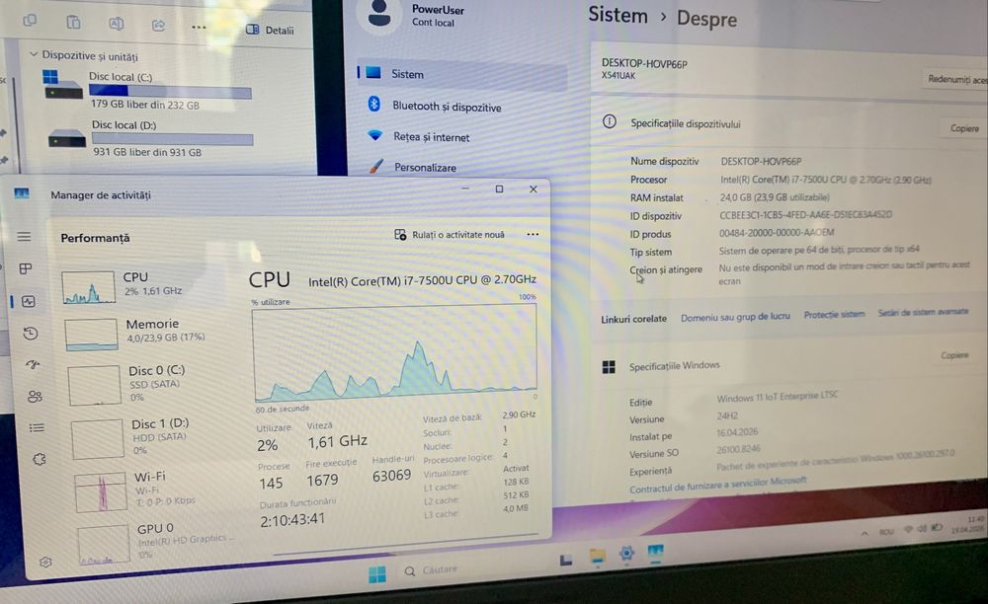The height and width of the screenshot is (604, 988).
Task: Select Disc local (C:) drive in Explorer
Action: tap(147, 90)
